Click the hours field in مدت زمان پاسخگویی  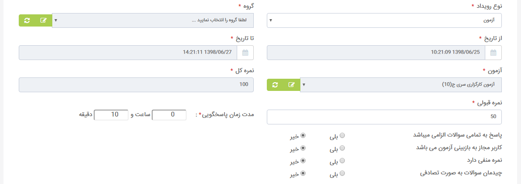(x=169, y=115)
